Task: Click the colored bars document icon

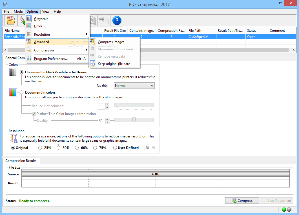Action: [13, 92]
